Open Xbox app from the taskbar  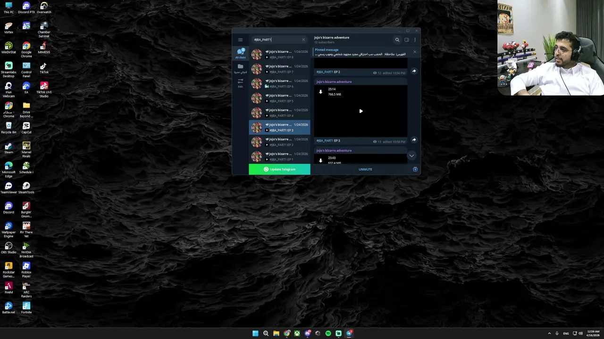[297, 333]
